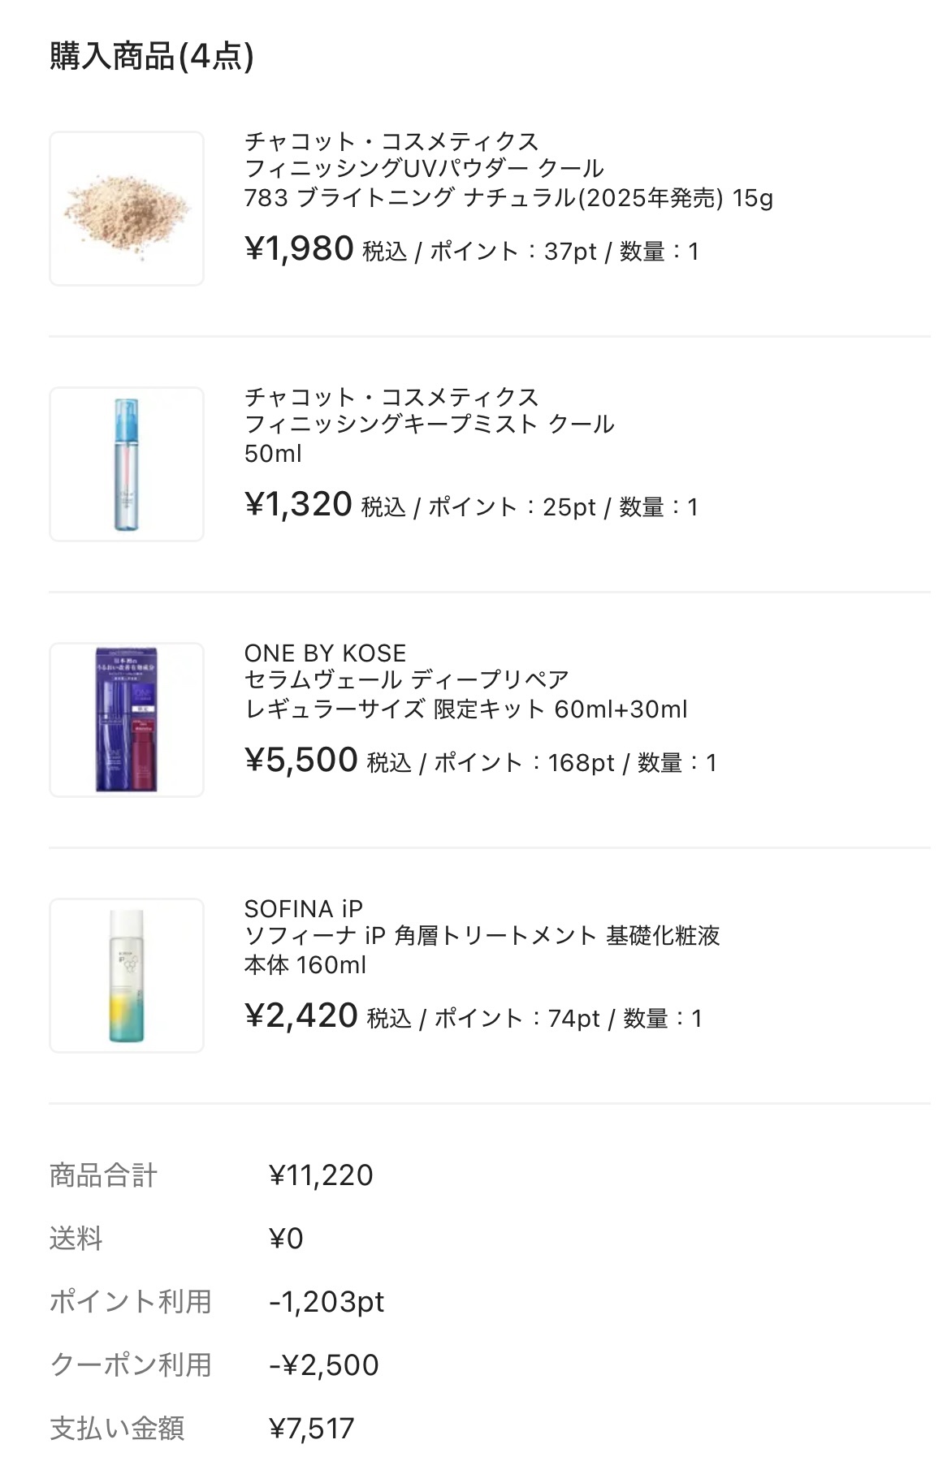Click the ¥2,420 item price

[x=301, y=1016]
